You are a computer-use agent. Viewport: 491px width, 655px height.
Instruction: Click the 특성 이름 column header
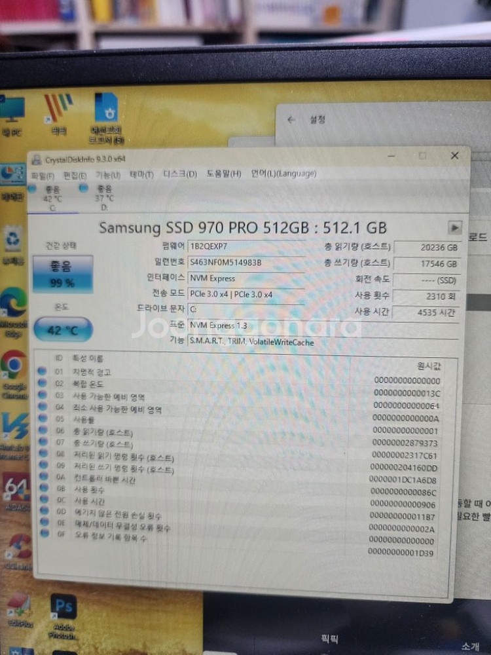pos(88,358)
